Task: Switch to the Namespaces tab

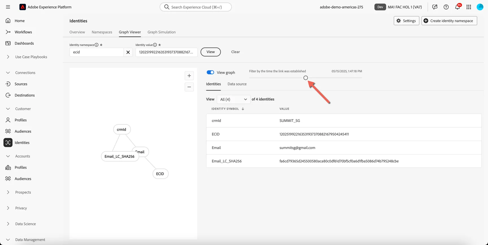Action: (102, 32)
